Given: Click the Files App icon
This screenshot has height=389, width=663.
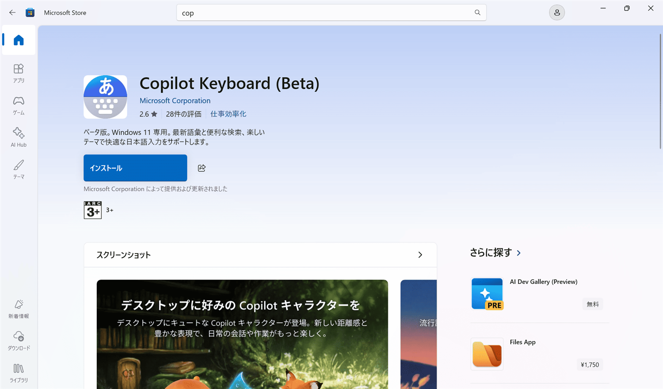Looking at the screenshot, I should (x=487, y=354).
